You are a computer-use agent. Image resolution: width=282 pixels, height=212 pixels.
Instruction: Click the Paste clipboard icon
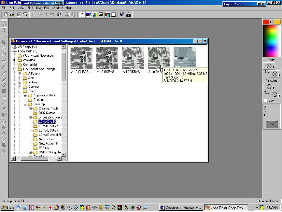tap(59, 15)
